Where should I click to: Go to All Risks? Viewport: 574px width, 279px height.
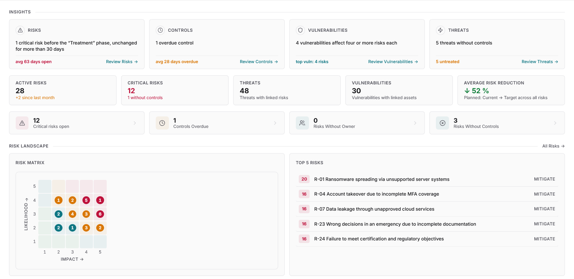[x=553, y=146]
